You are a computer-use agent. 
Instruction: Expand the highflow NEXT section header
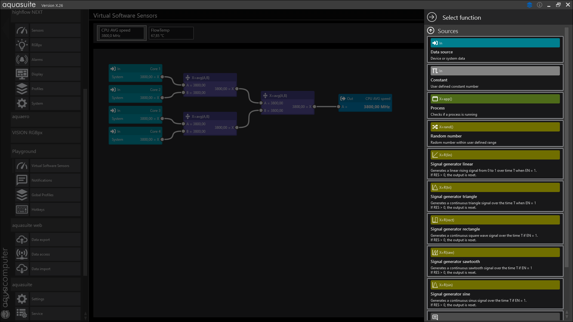click(x=46, y=16)
